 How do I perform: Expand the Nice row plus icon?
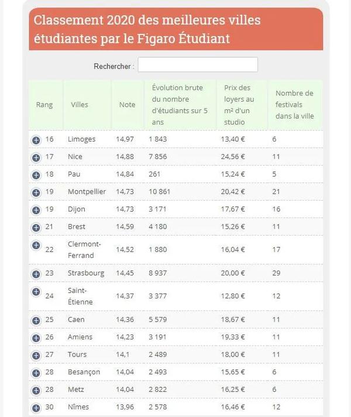tap(36, 157)
